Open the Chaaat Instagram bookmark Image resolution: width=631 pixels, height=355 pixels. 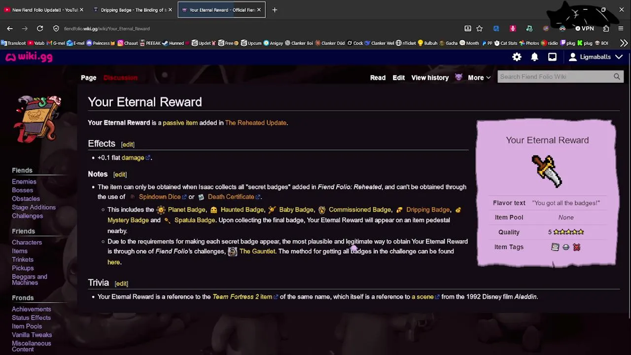click(128, 43)
